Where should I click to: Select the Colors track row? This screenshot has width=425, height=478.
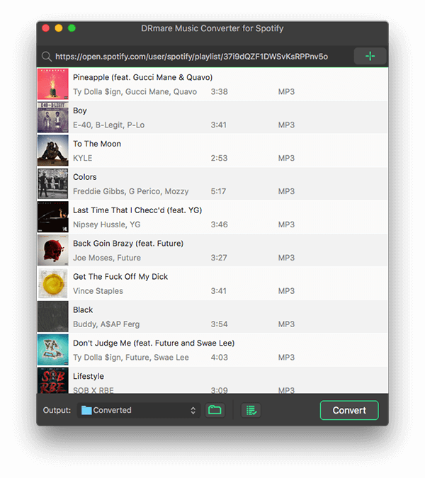(212, 184)
